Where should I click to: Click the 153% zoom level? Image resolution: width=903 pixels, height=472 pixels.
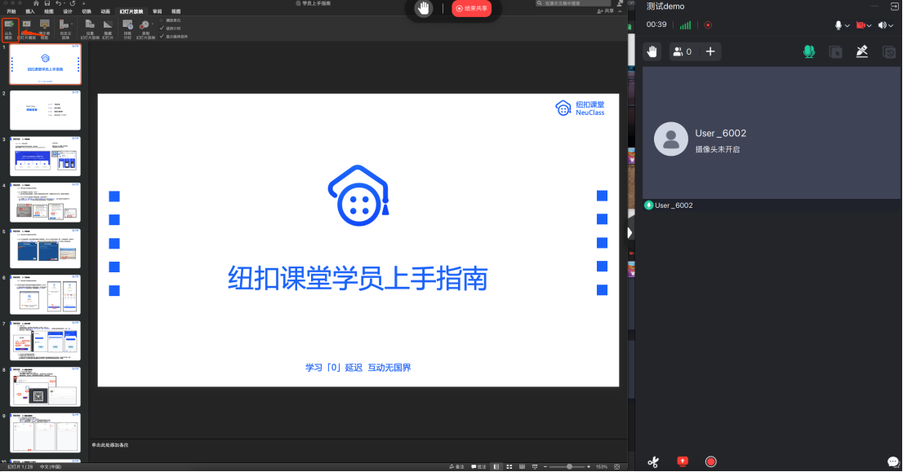coord(601,467)
